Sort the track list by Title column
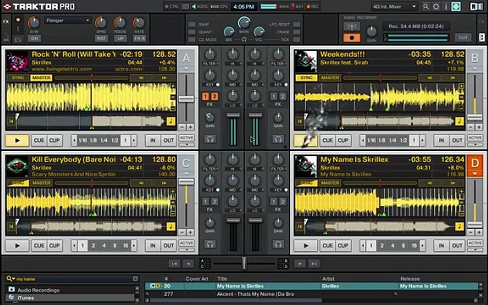488x305 pixels. [x=222, y=279]
